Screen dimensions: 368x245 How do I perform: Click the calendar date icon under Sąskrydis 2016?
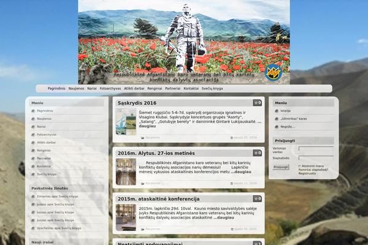coord(232,138)
